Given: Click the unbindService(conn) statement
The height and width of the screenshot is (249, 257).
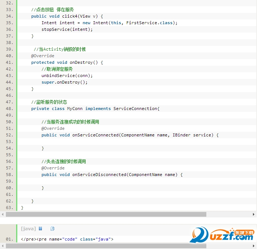Looking at the screenshot, I should point(67,76).
